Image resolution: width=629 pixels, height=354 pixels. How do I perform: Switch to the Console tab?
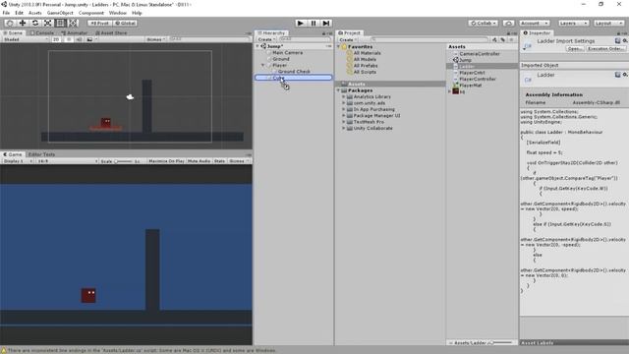(x=41, y=32)
